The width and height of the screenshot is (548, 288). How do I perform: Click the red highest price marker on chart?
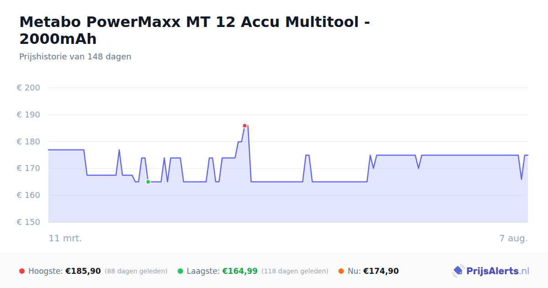[x=245, y=126]
